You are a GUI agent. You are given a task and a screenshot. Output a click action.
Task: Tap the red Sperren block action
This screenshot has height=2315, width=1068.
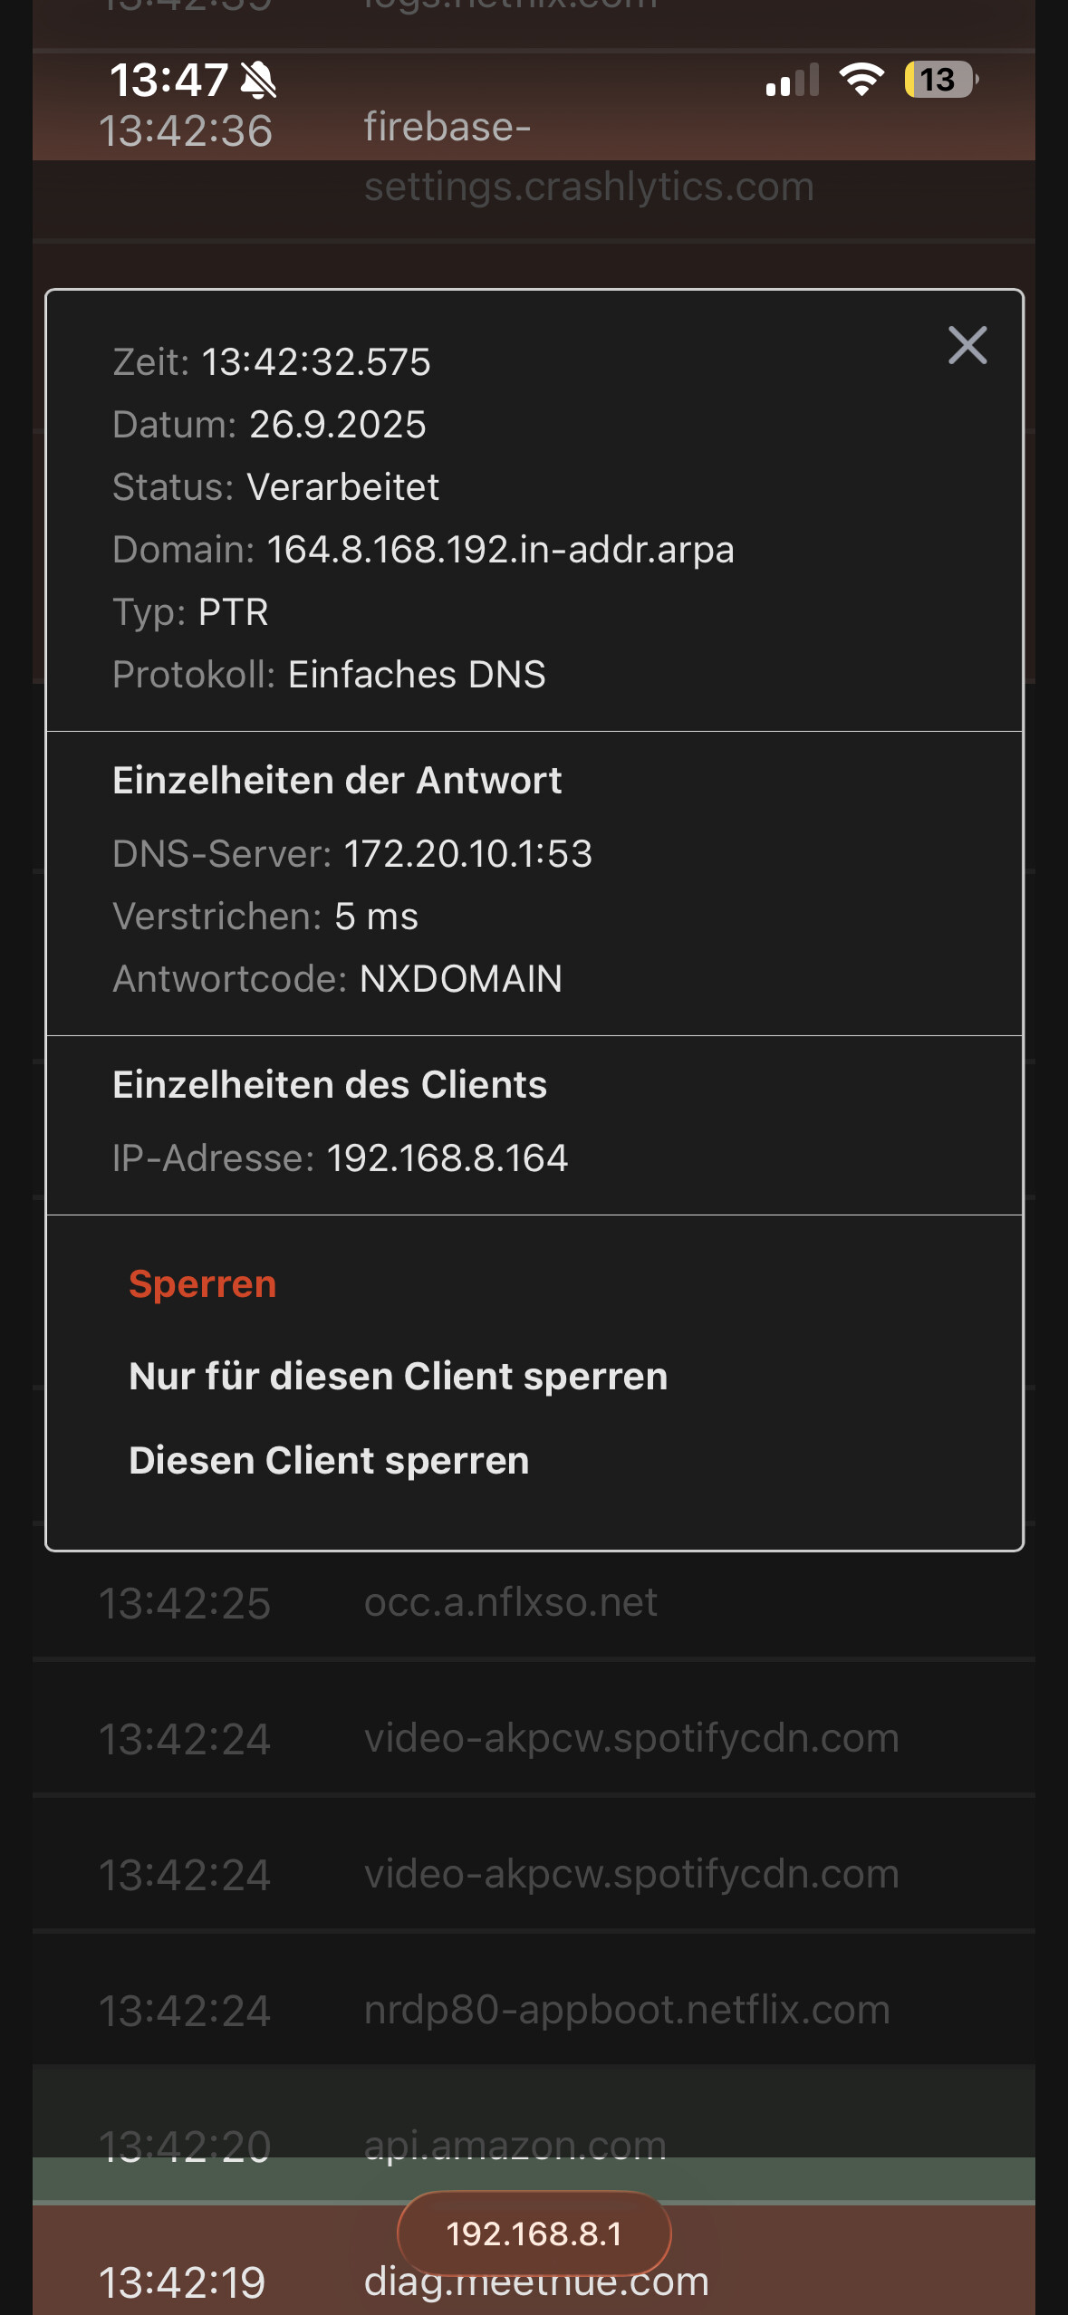click(202, 1283)
